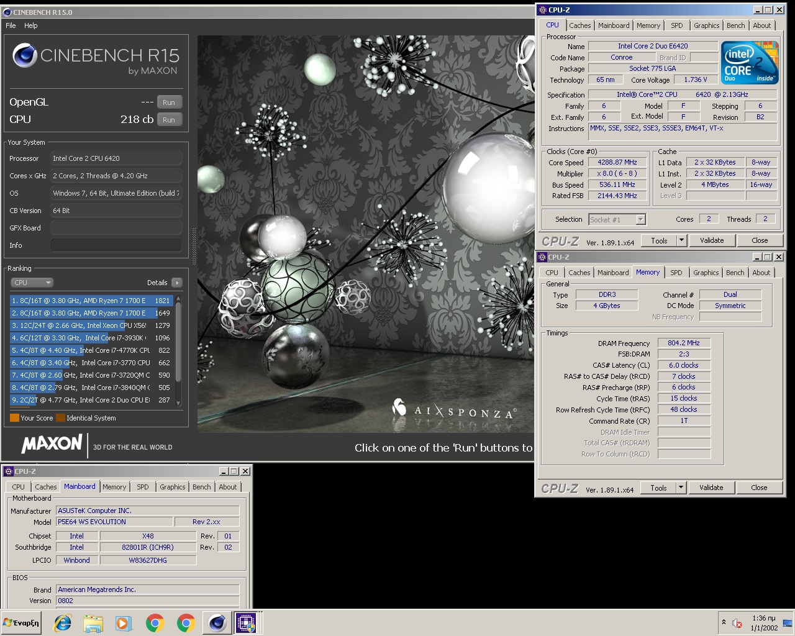Click the orange Your Score legend swatch
Viewport: 795px width, 636px height.
point(14,418)
